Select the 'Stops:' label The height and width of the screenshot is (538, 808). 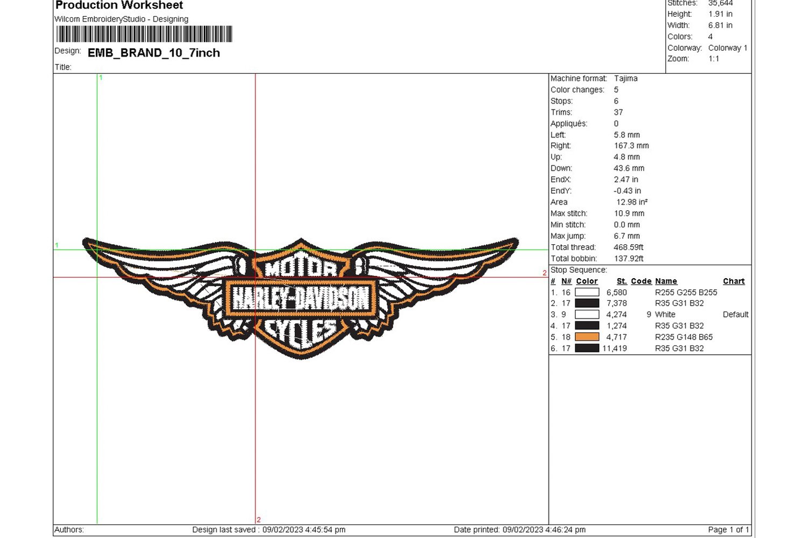click(562, 101)
